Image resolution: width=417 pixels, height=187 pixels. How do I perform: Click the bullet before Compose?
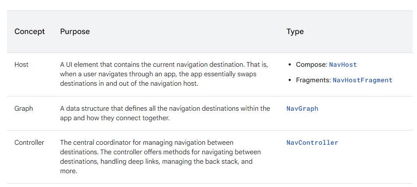tap(290, 65)
